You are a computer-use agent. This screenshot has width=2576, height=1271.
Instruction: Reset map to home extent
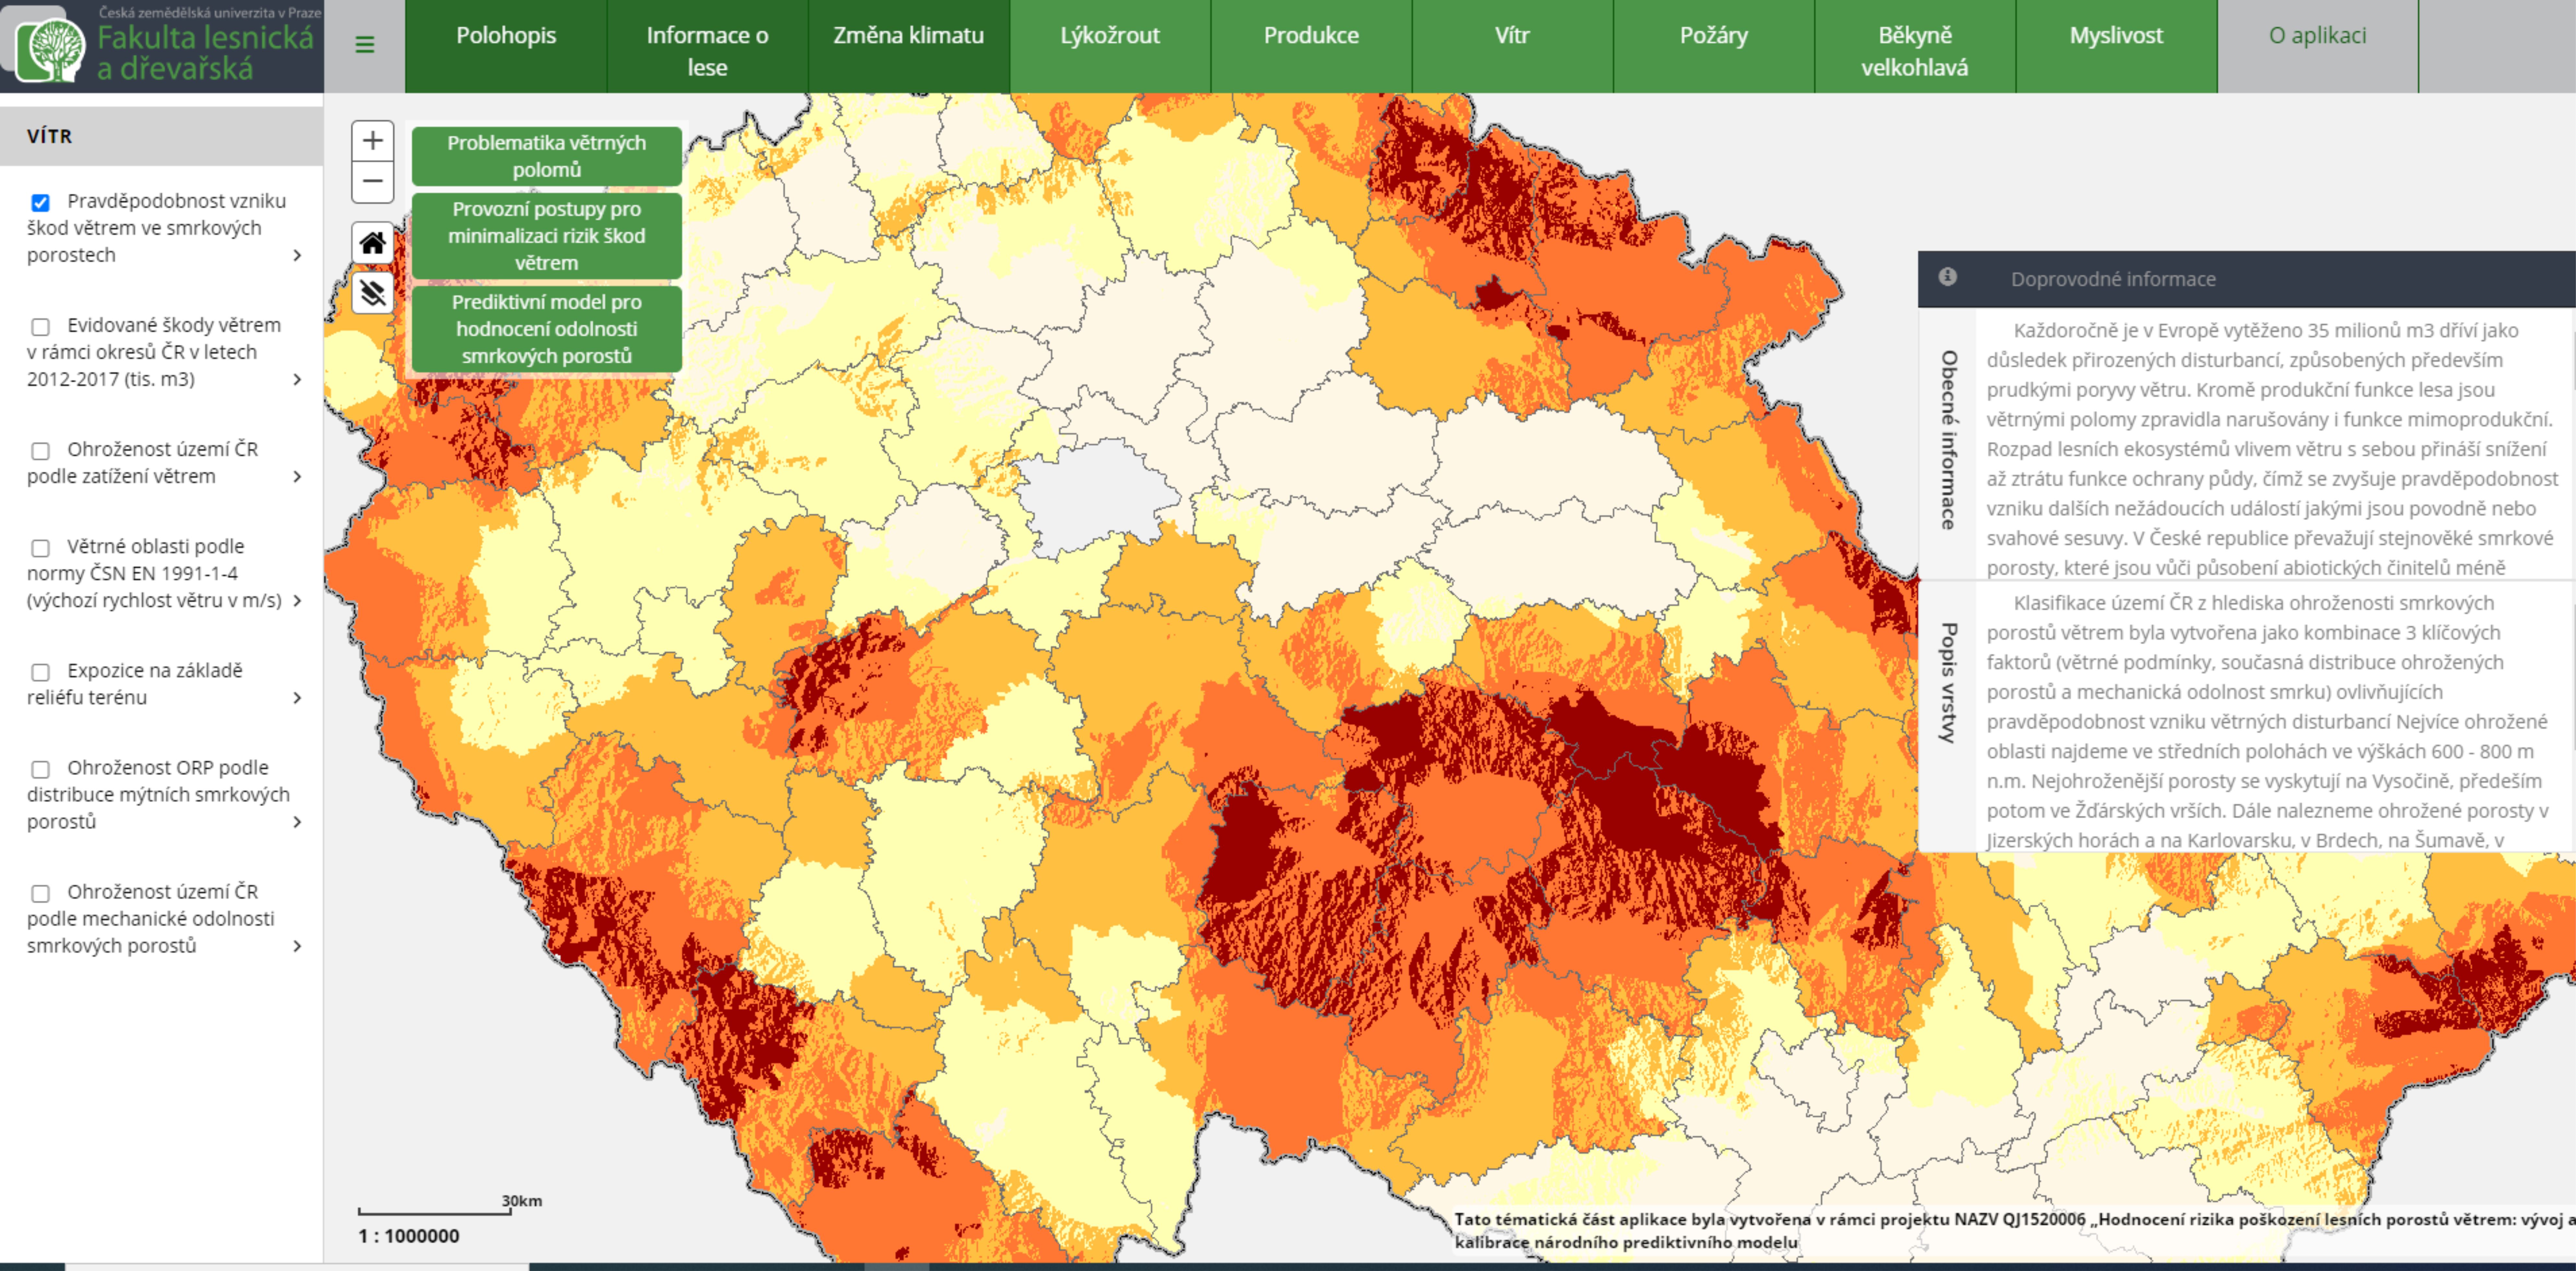(x=373, y=243)
